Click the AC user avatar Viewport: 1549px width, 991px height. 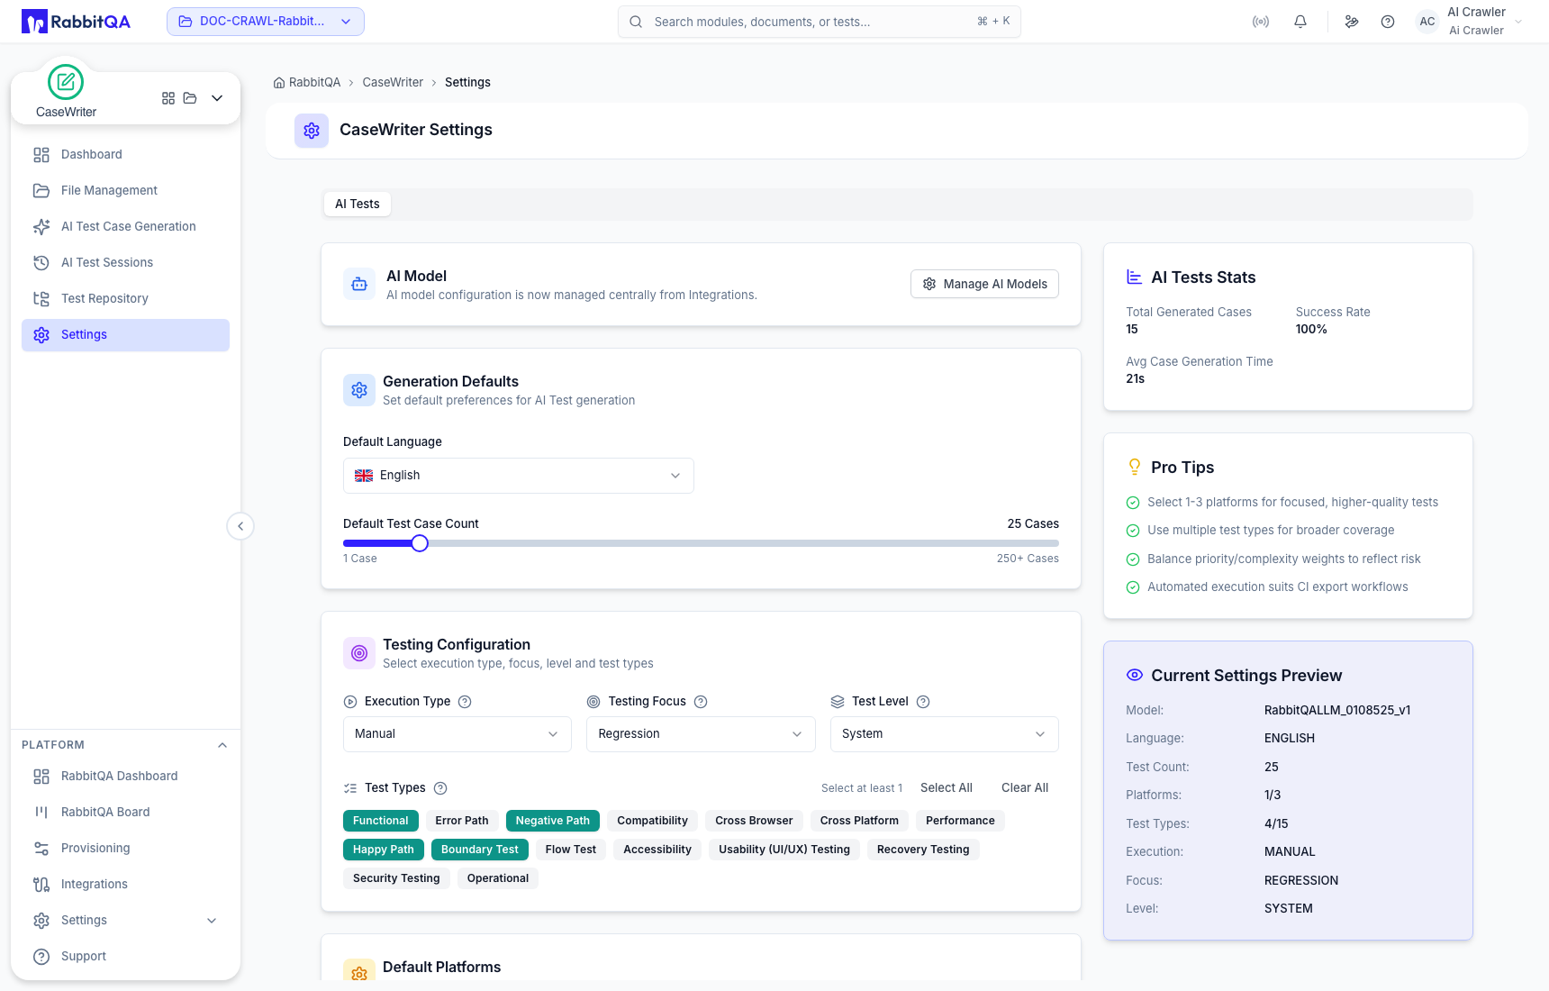tap(1427, 22)
